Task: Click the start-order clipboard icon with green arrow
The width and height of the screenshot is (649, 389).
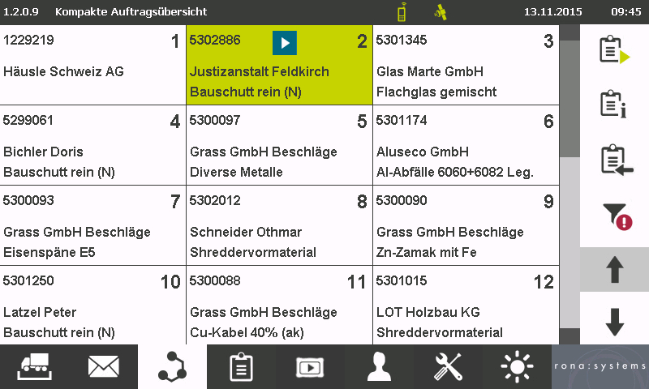Action: click(615, 50)
